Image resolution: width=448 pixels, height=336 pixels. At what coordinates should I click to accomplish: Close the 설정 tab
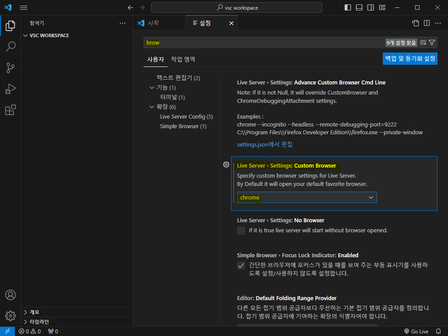[231, 23]
